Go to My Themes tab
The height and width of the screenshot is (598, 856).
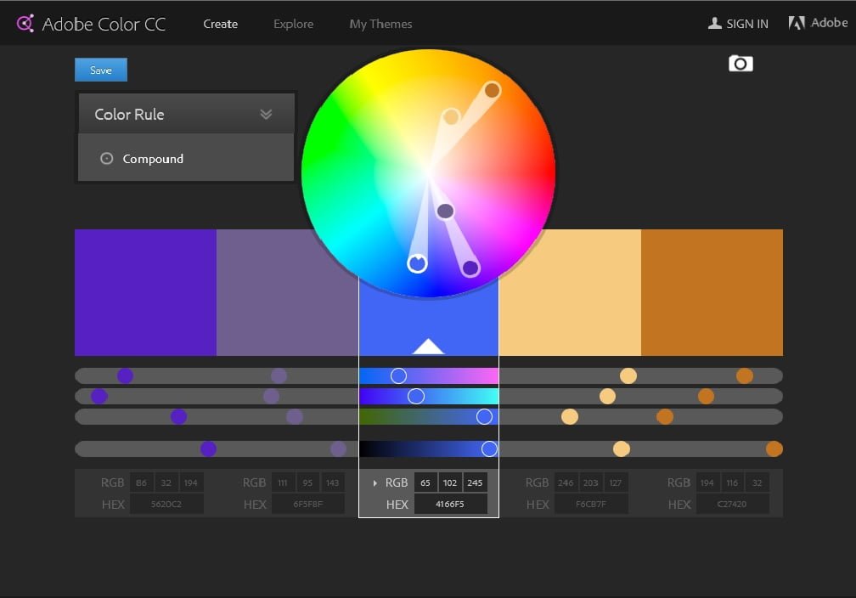(x=380, y=24)
